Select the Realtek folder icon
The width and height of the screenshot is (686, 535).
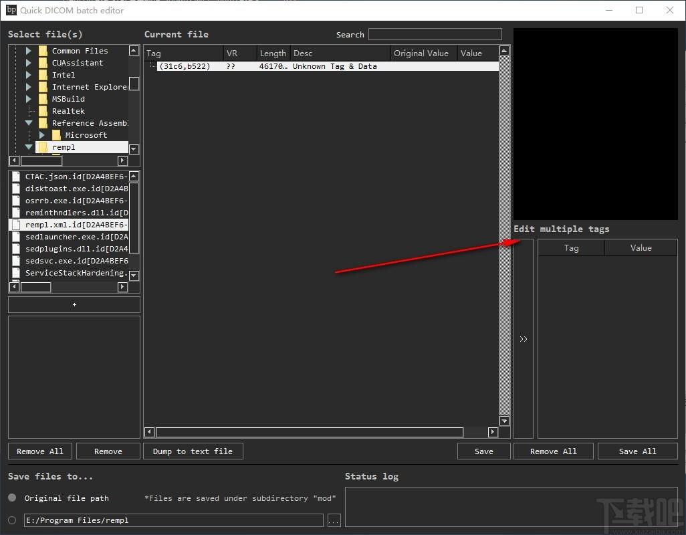43,111
